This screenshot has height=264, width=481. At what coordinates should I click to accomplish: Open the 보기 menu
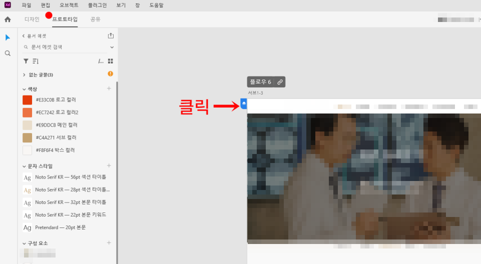(x=121, y=5)
